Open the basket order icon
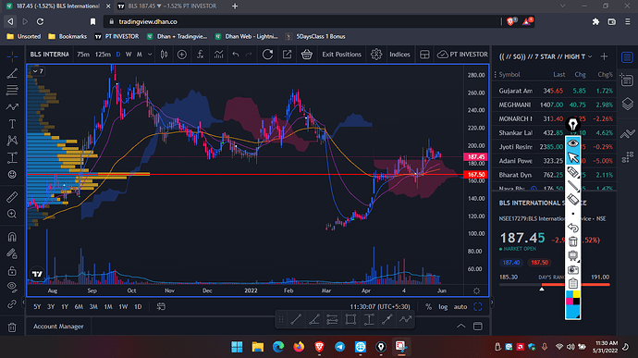The width and height of the screenshot is (638, 358). (306, 55)
